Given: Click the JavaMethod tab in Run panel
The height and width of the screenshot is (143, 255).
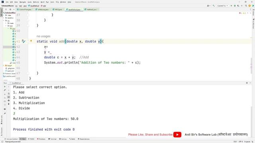Looking at the screenshot, I should tap(16, 83).
